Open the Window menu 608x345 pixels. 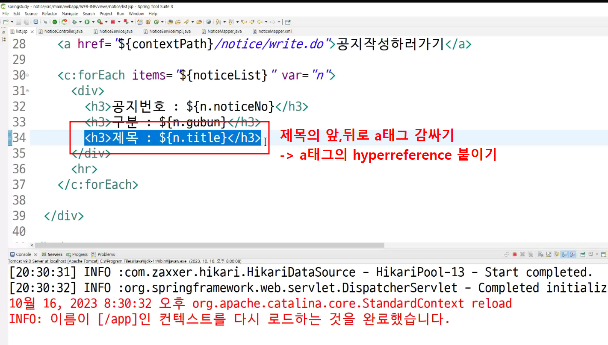[x=136, y=14]
